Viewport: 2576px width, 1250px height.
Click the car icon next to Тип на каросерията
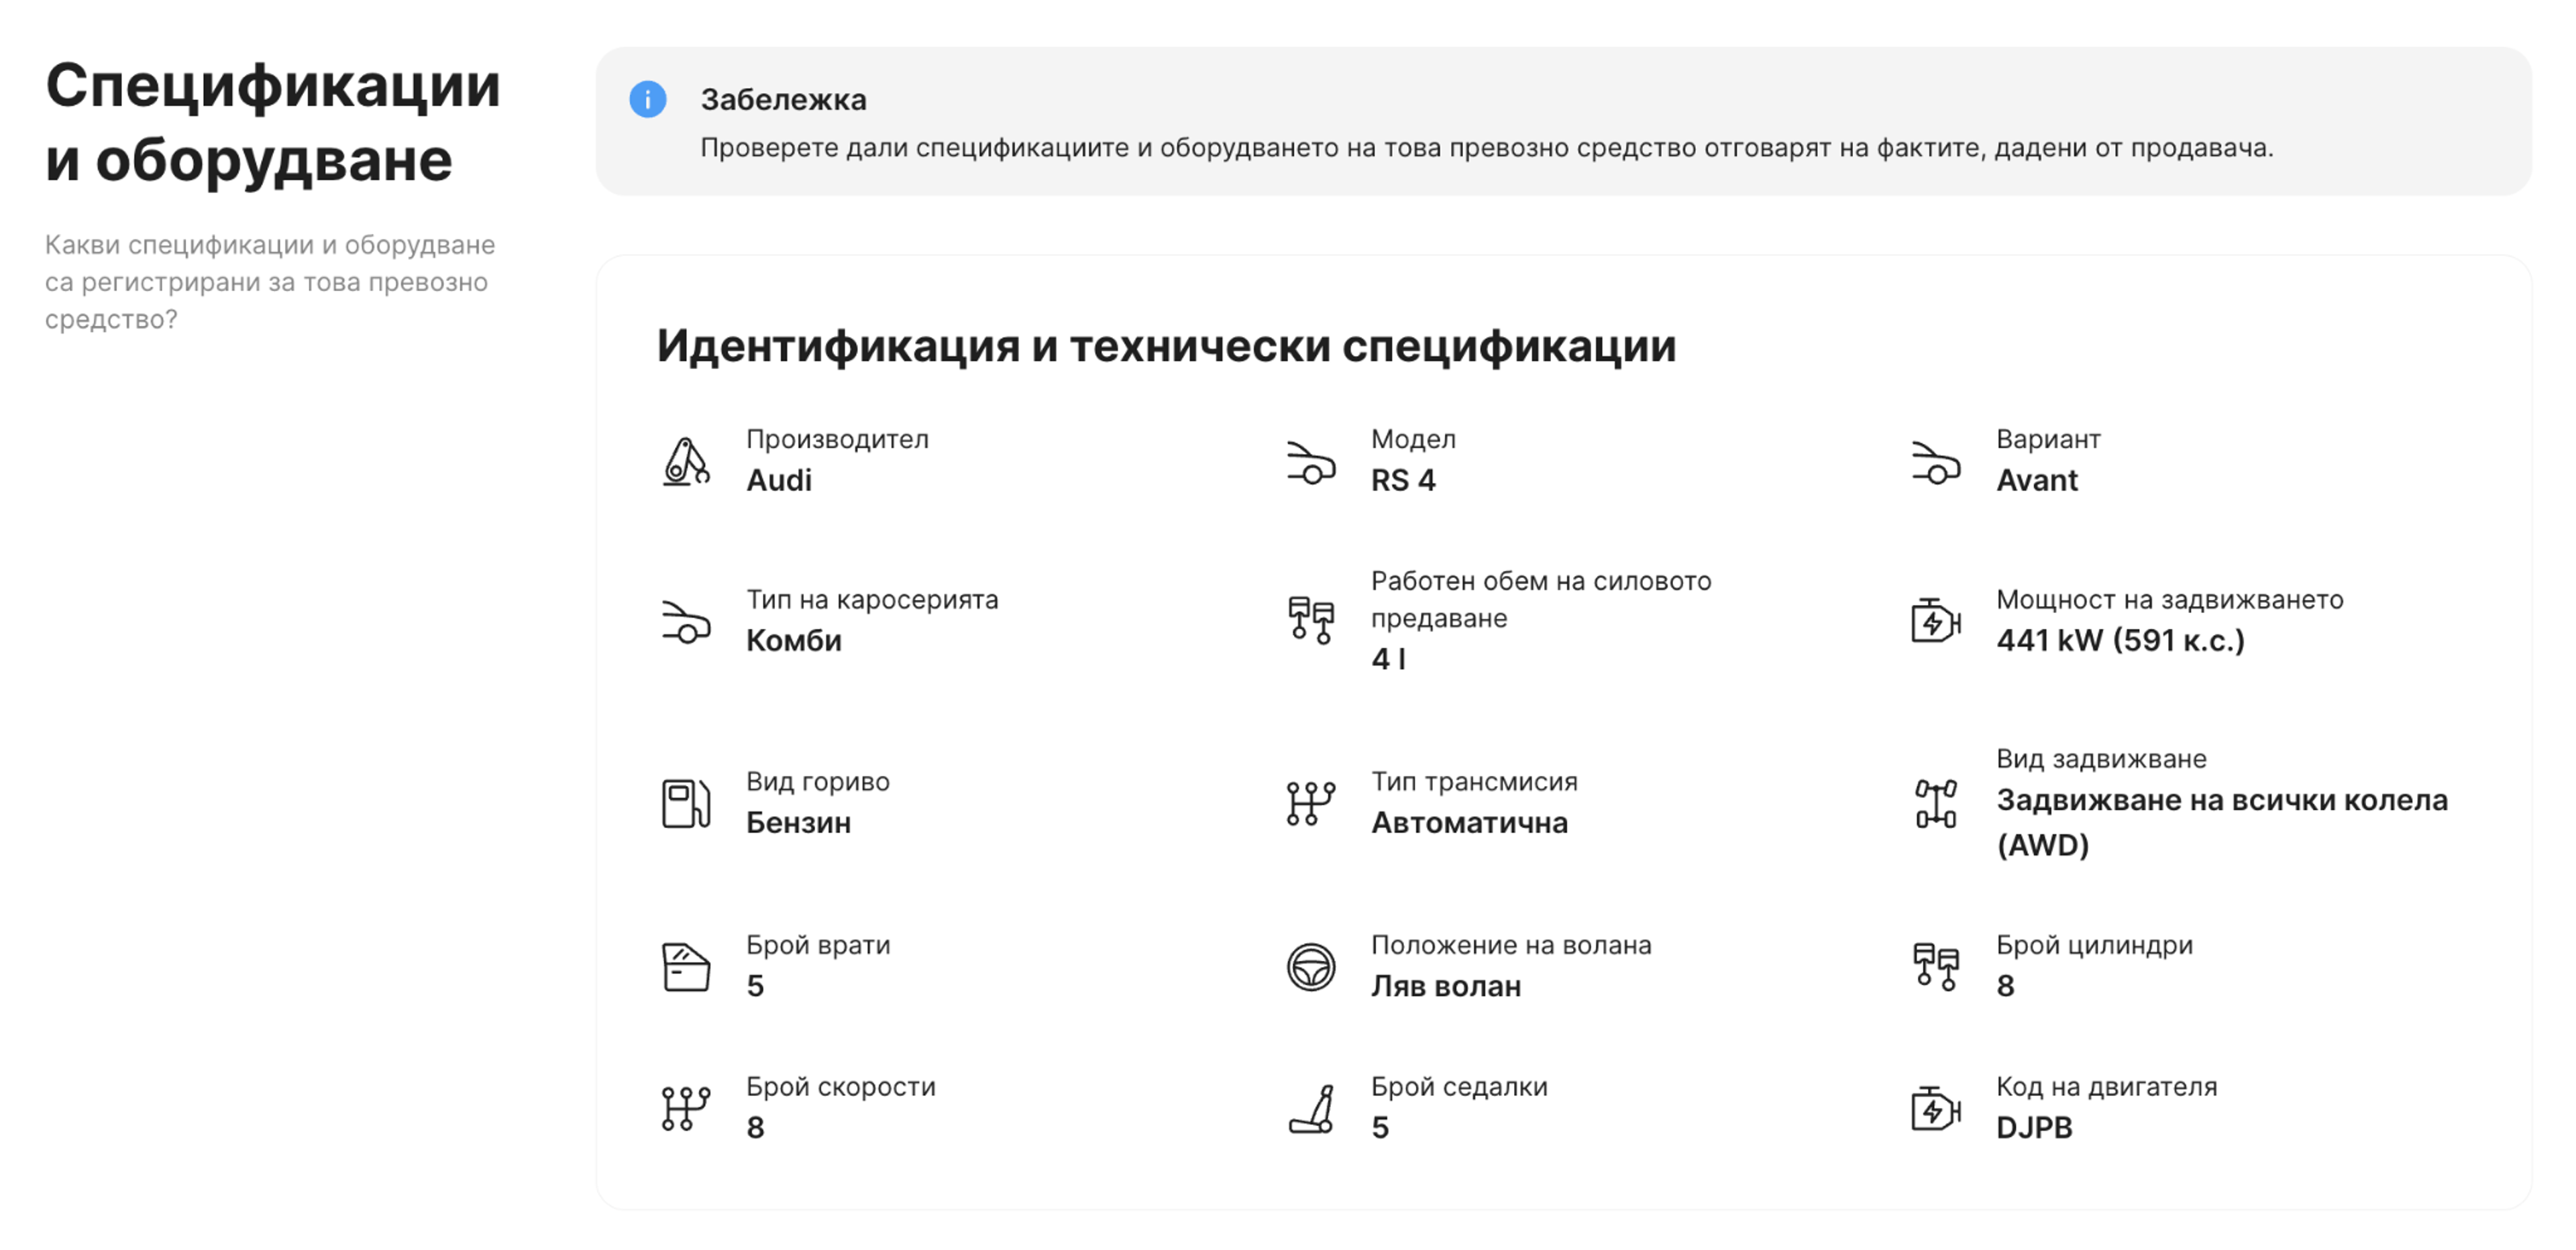pyautogui.click(x=686, y=621)
